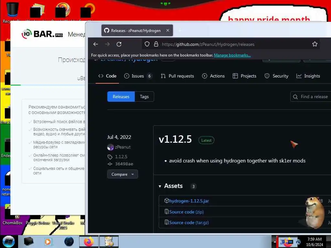The image size is (331, 248).
Task: Open Pull requests tab
Action: pyautogui.click(x=177, y=76)
